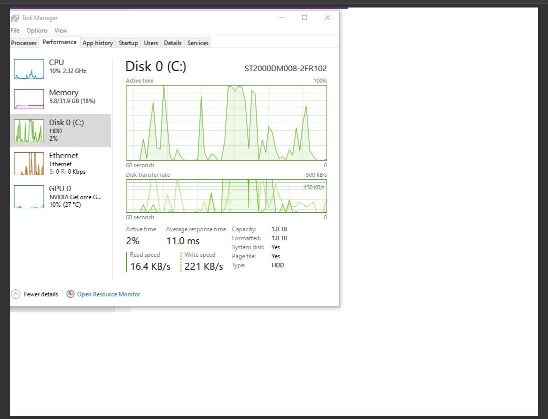Click the Task Manager title bar icon
This screenshot has height=419, width=548.
[x=15, y=18]
